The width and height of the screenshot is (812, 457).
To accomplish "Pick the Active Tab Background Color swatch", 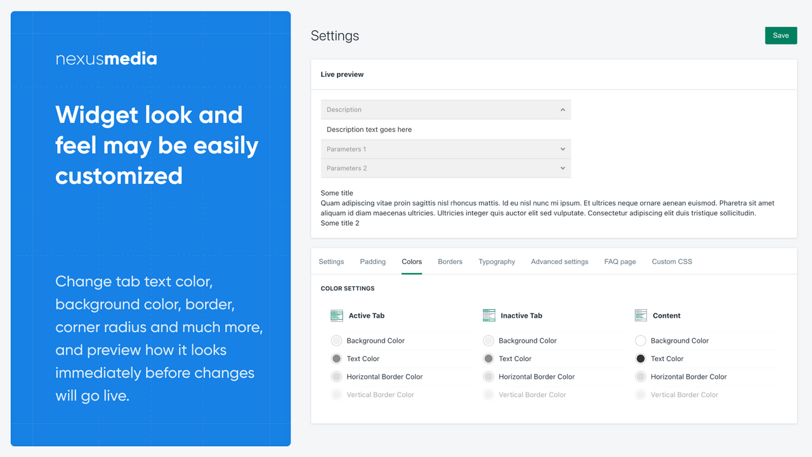I will pyautogui.click(x=336, y=340).
